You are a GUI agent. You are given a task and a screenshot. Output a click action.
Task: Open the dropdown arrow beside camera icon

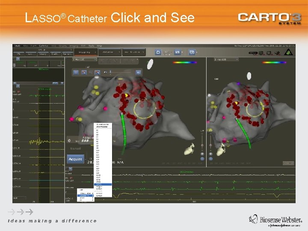click(182, 52)
